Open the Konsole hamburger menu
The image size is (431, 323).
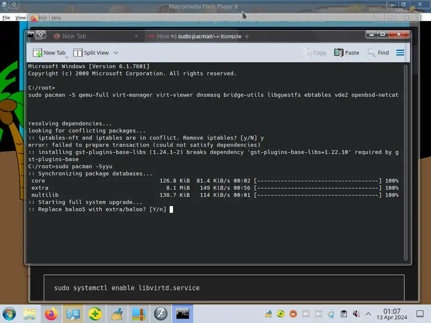400,53
